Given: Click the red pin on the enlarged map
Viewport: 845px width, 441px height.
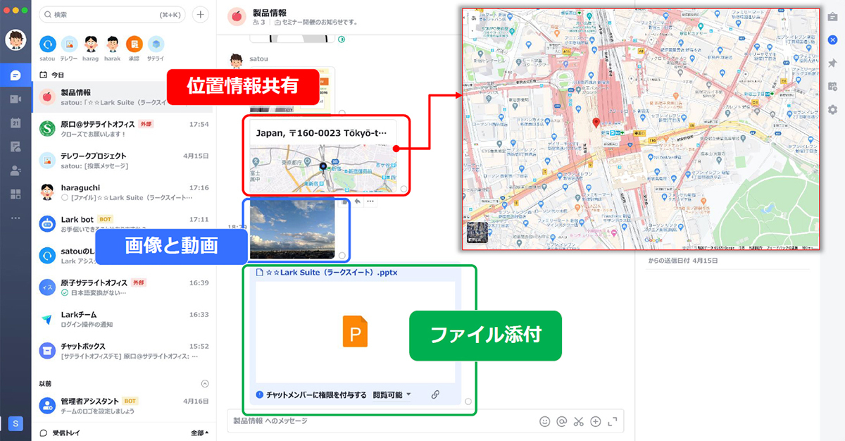Looking at the screenshot, I should 596,123.
